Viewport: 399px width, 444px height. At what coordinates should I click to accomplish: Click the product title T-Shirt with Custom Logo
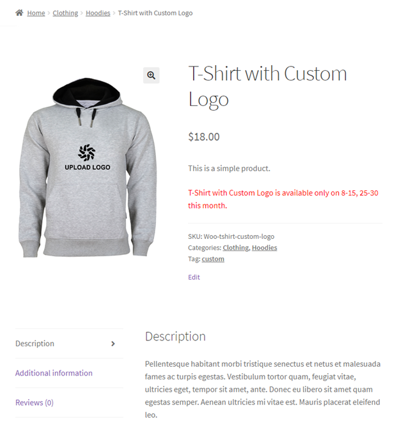[267, 86]
